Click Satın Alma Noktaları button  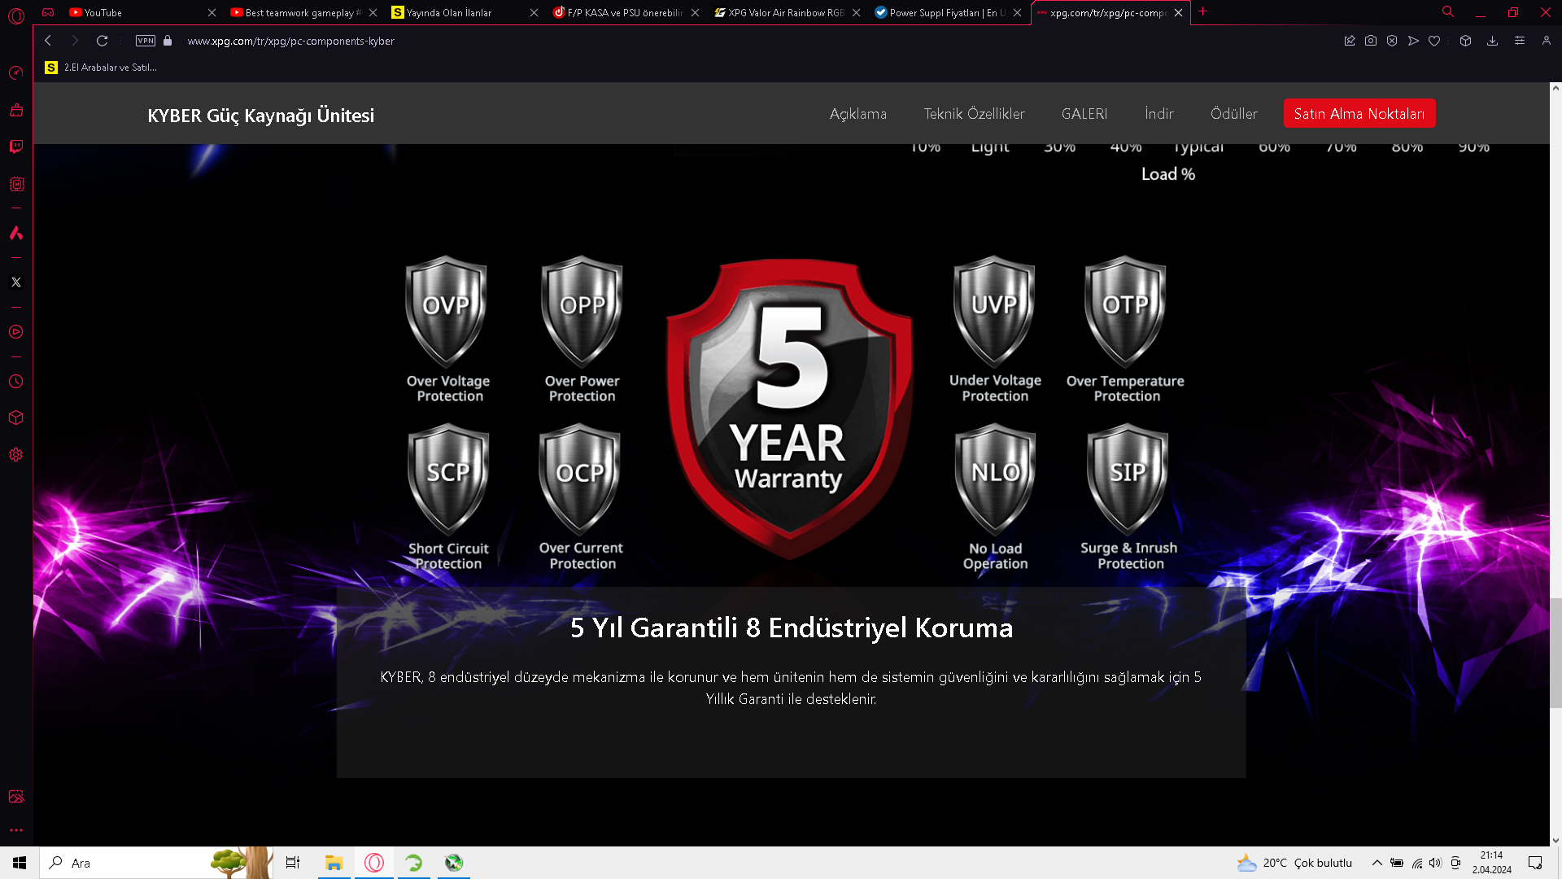click(x=1359, y=114)
